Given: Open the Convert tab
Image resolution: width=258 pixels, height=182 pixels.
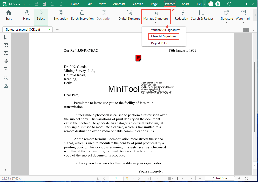Looking at the screenshot, I should tap(138, 4).
